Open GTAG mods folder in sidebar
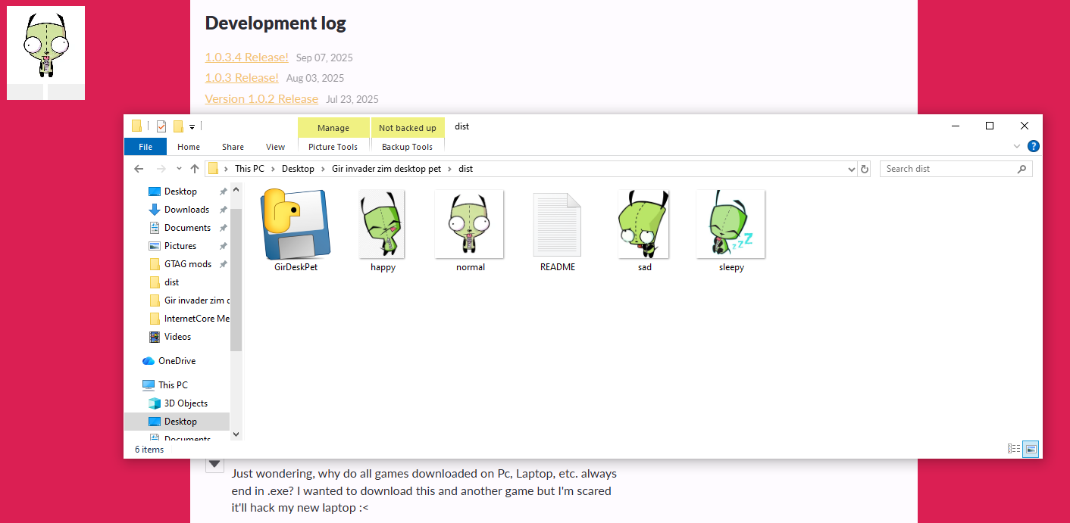The image size is (1070, 523). pyautogui.click(x=188, y=264)
